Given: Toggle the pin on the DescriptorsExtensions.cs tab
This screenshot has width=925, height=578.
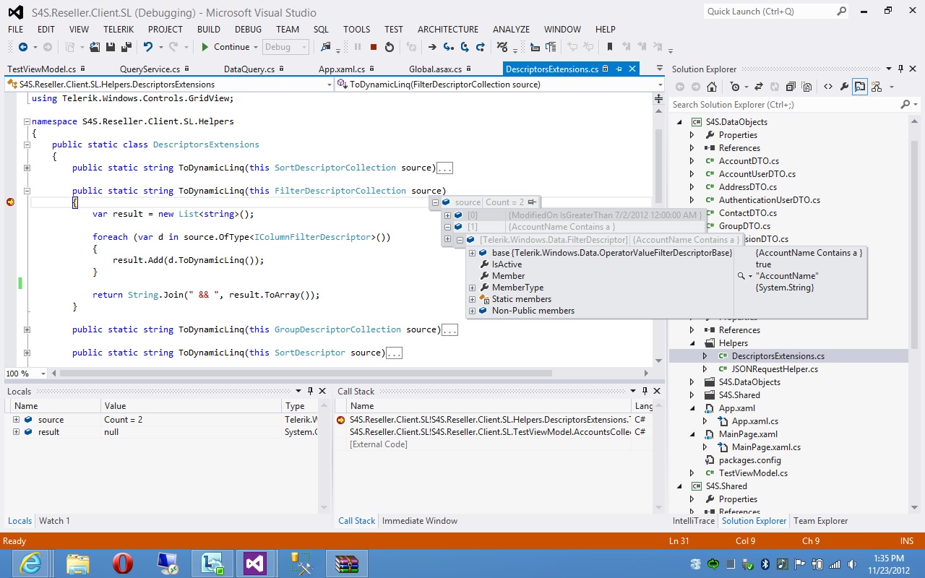Looking at the screenshot, I should [x=619, y=69].
